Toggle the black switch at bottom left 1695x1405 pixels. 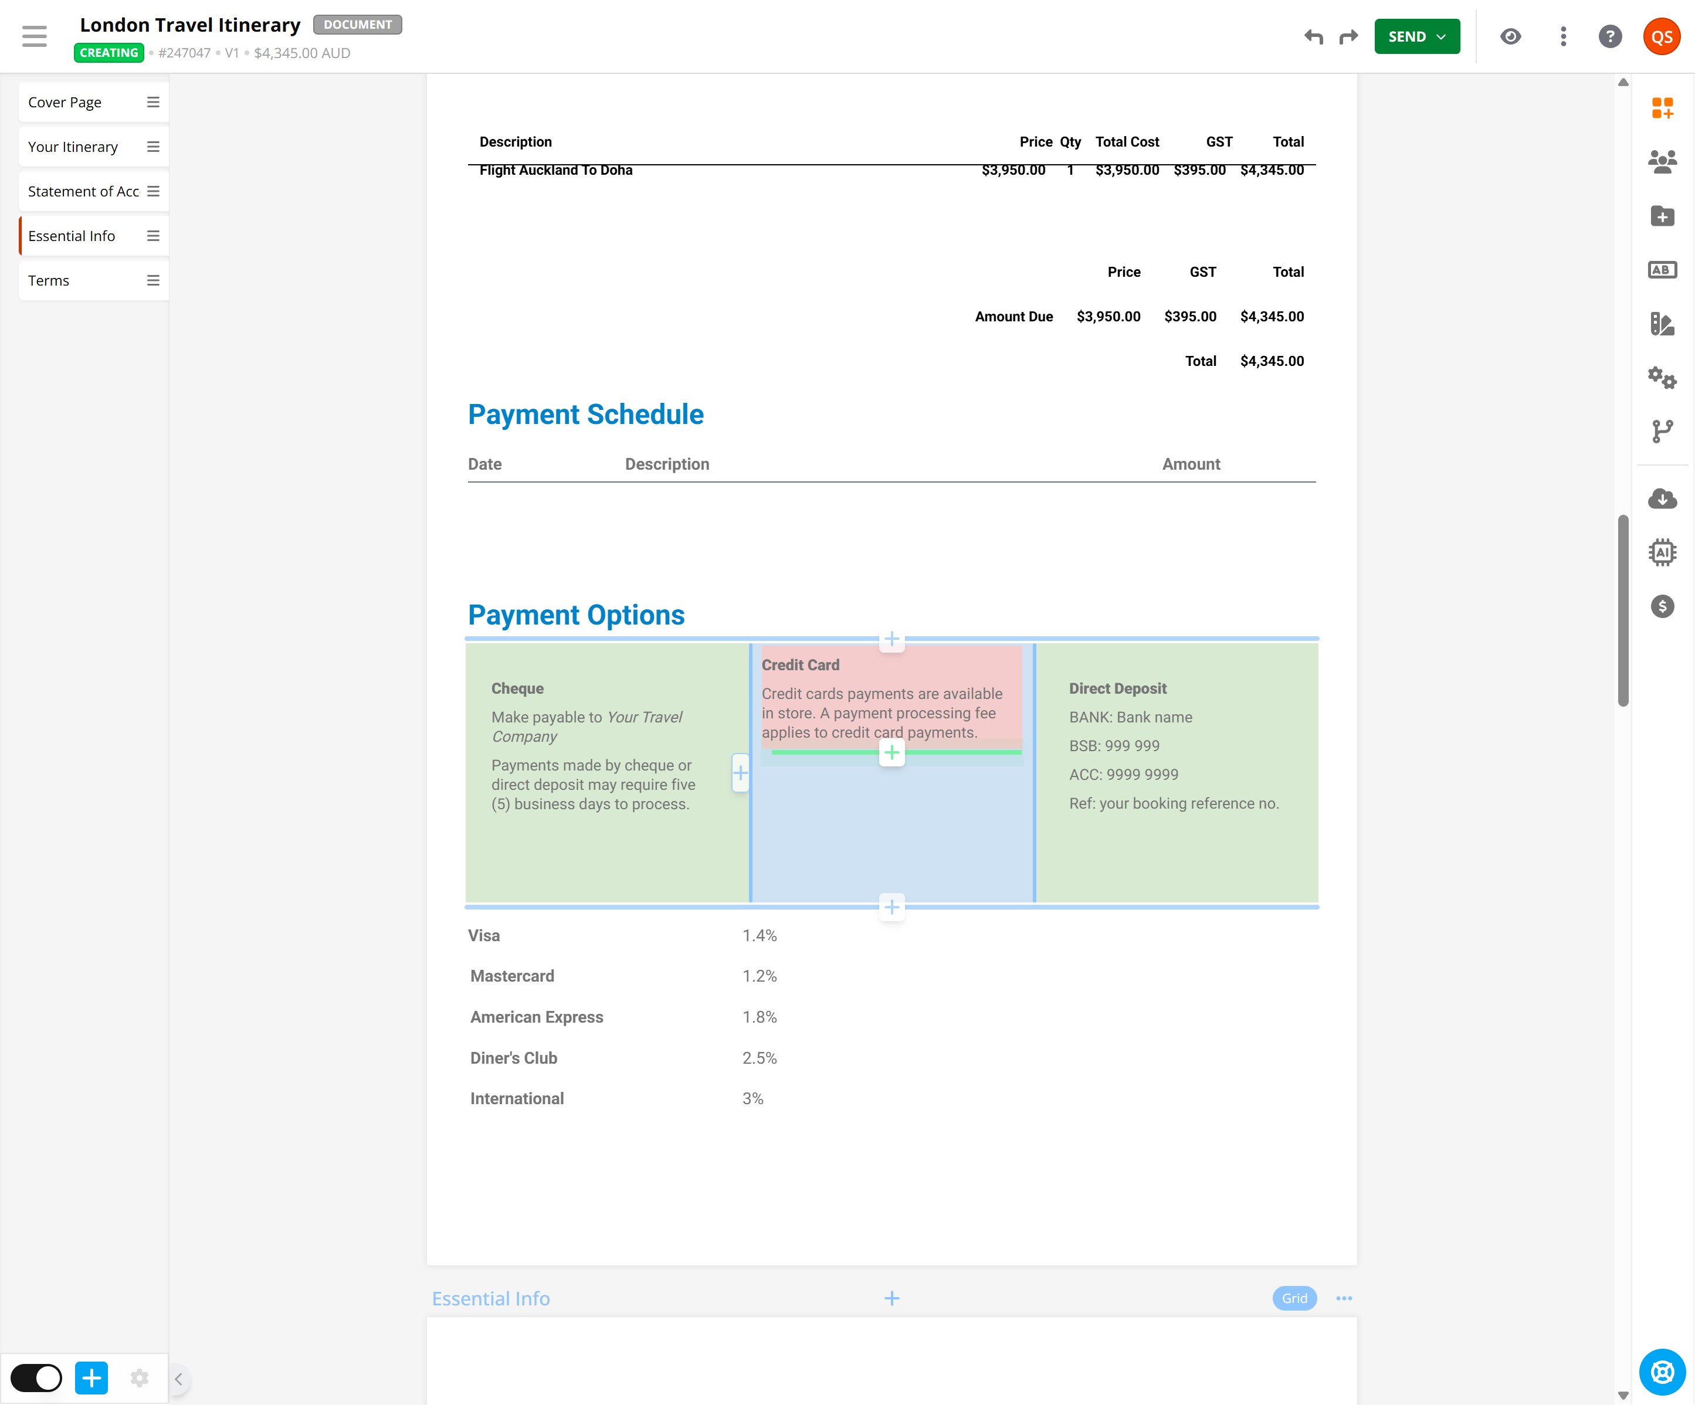pos(36,1377)
